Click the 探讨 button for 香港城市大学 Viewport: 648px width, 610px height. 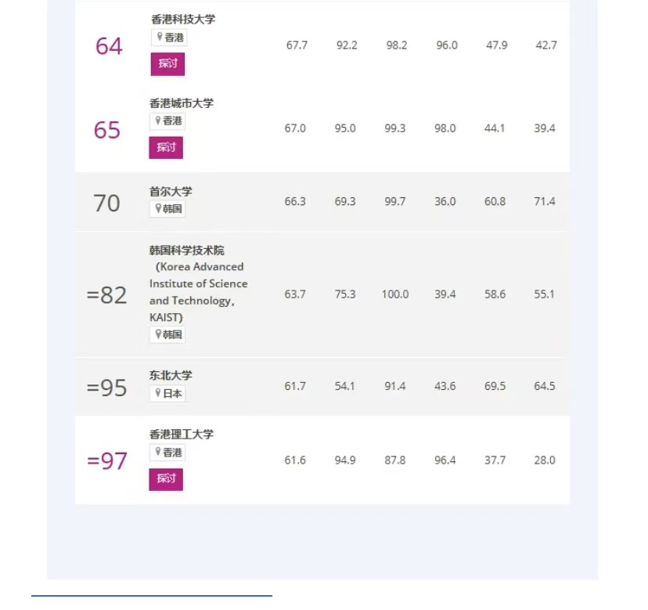[x=166, y=147]
